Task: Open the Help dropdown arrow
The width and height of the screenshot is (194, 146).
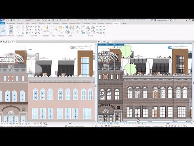Action: point(177,20)
